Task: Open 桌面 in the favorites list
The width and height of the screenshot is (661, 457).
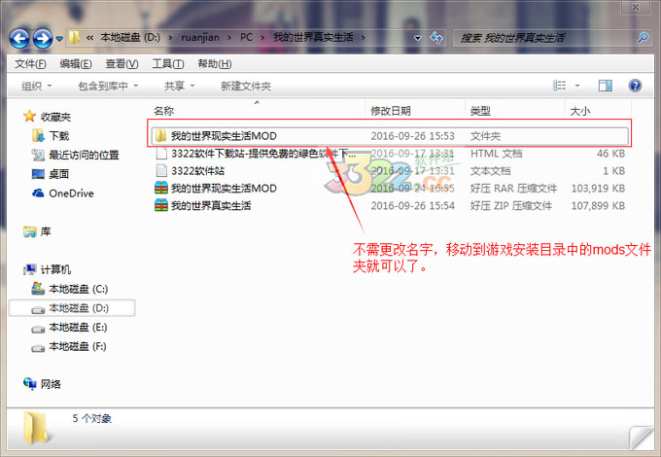Action: coord(58,174)
